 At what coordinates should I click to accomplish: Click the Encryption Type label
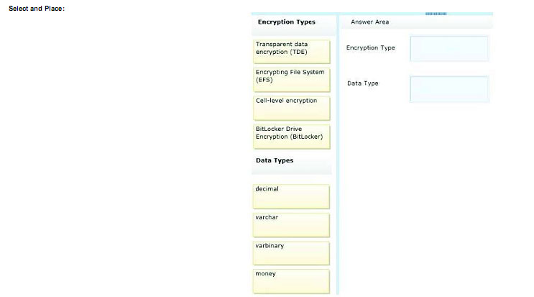click(x=371, y=48)
